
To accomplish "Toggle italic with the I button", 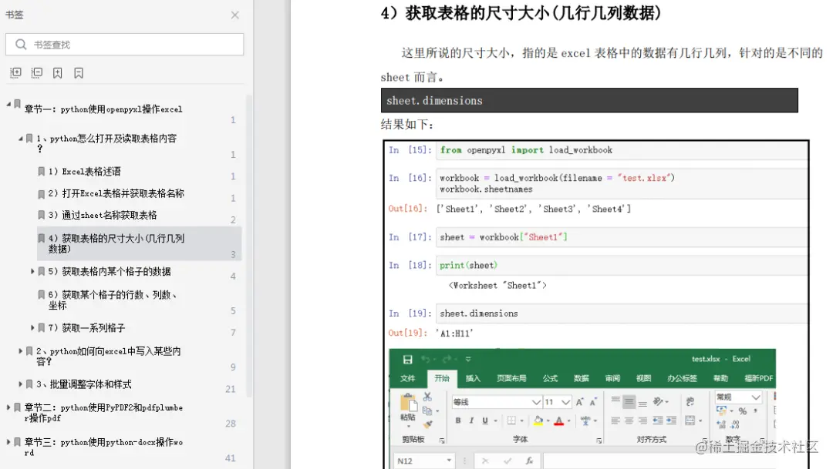I will (x=472, y=420).
